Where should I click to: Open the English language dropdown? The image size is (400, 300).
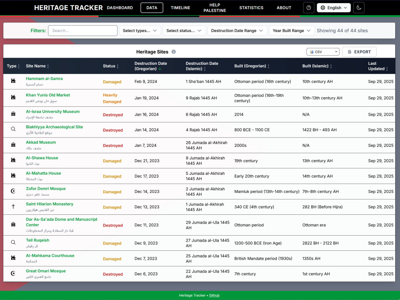pyautogui.click(x=334, y=8)
